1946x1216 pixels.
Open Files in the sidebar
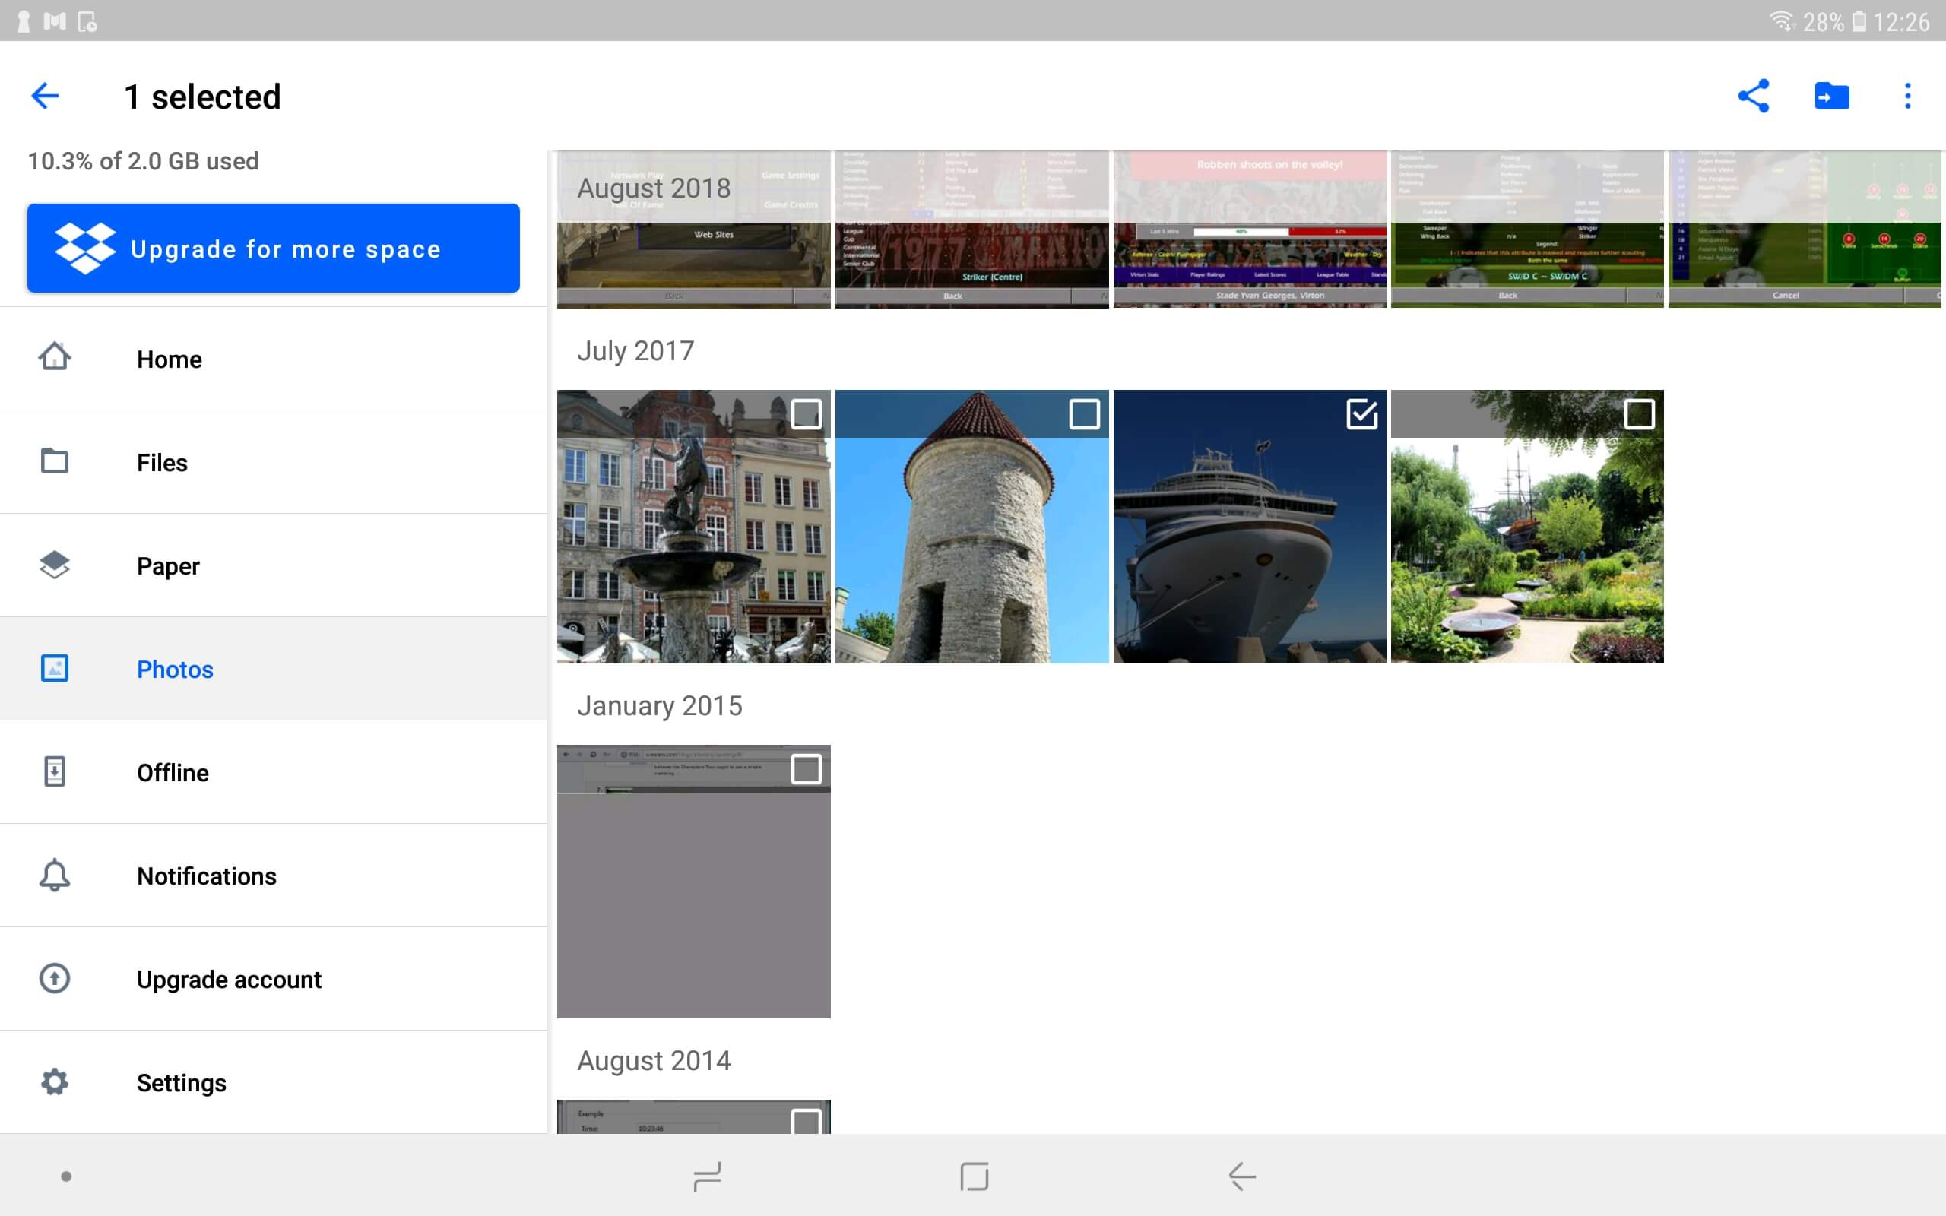tap(274, 461)
